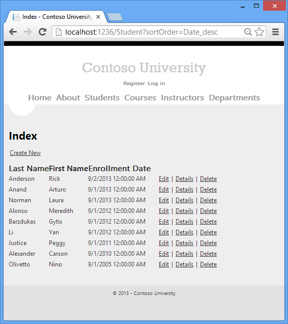
Task: Click the 9/2/2013 12:00:00 AM date cell
Action: tap(117, 179)
